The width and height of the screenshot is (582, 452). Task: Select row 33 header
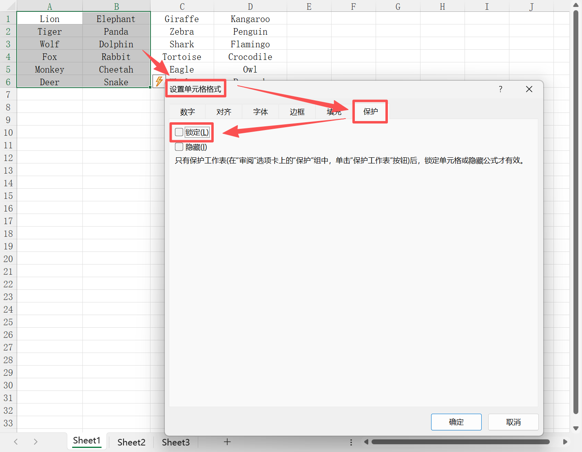tap(8, 423)
